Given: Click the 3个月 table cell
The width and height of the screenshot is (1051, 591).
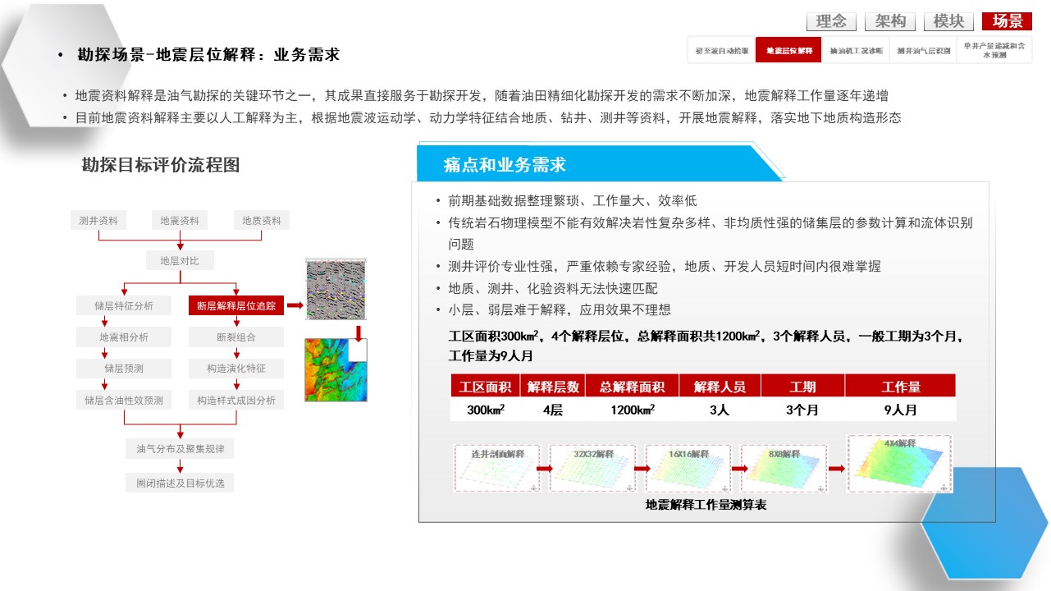Looking at the screenshot, I should click(802, 410).
